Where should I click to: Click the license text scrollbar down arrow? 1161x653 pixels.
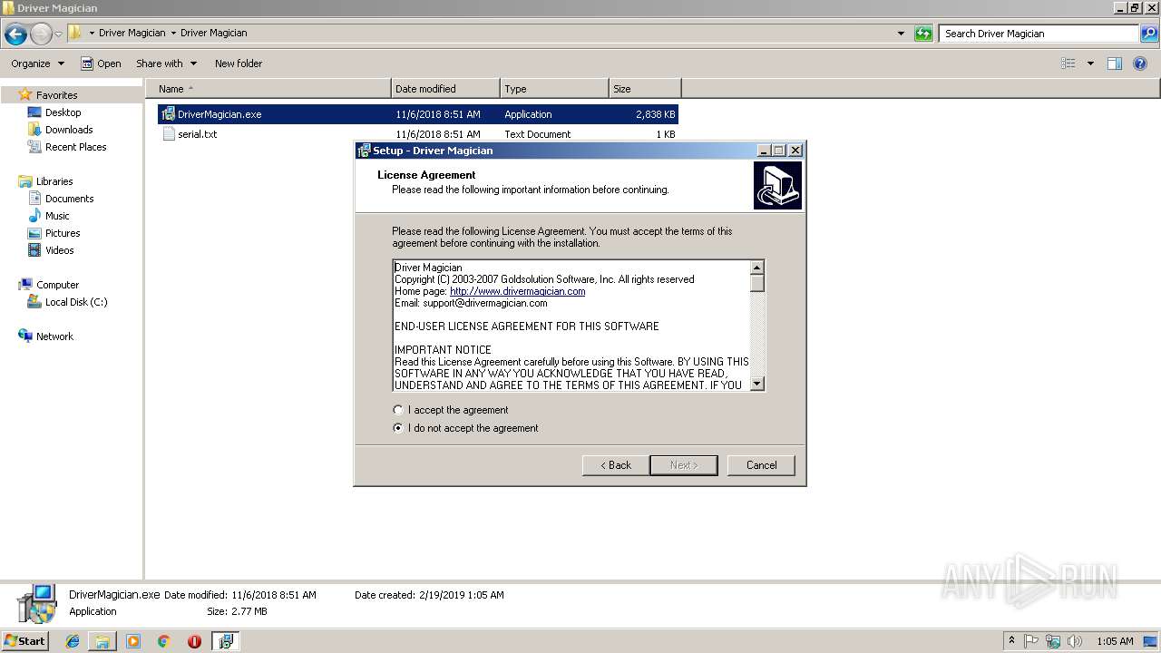757,384
